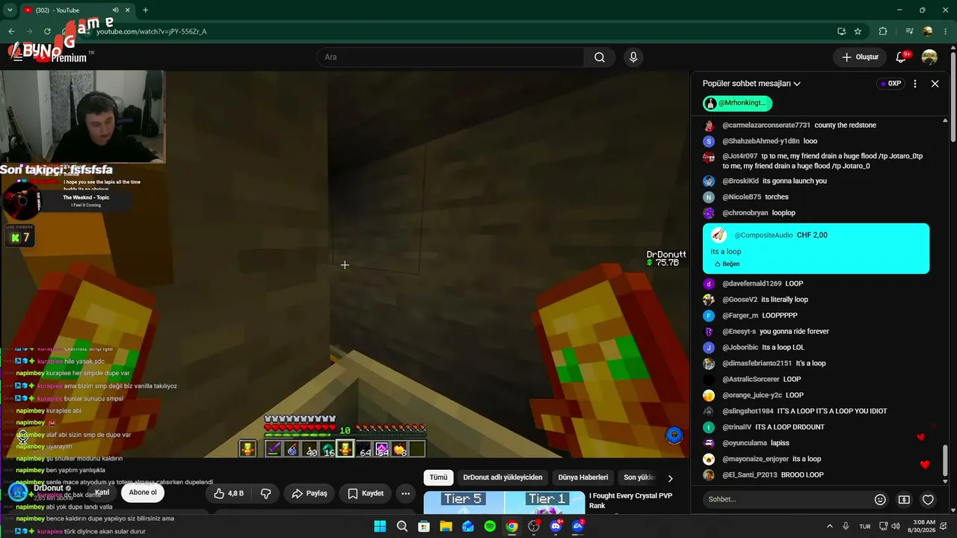Image resolution: width=957 pixels, height=538 pixels.
Task: Click the Katıl join button
Action: (x=102, y=492)
